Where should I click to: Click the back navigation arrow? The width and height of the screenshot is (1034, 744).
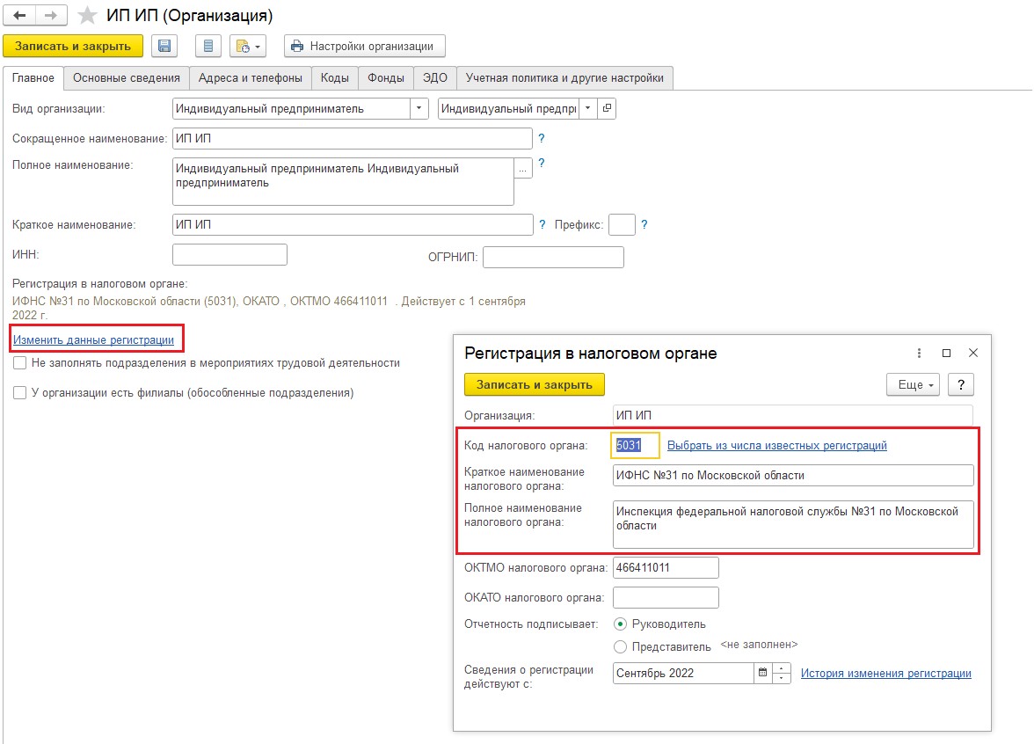(19, 16)
